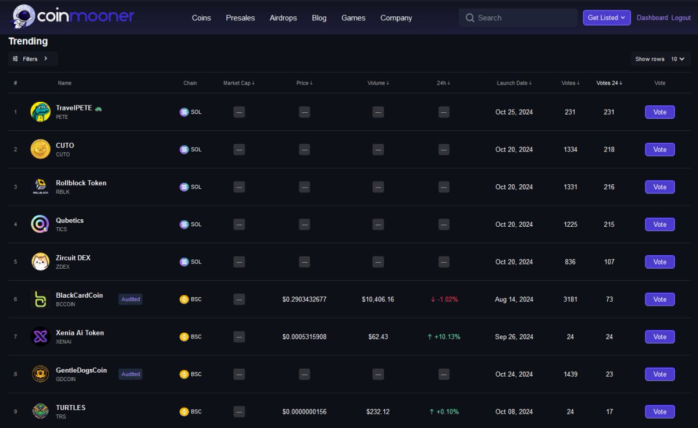
Task: Sort by Votes 24 column
Action: click(609, 83)
